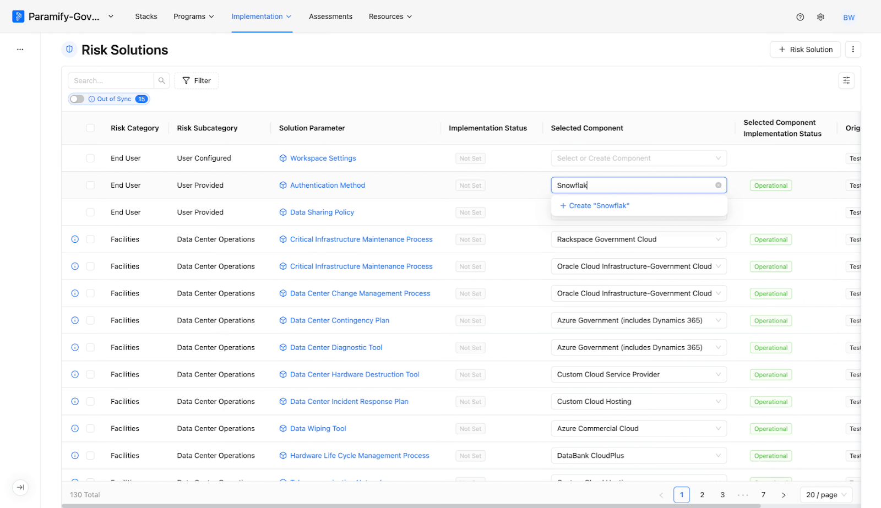This screenshot has height=508, width=881.
Task: Open the Stacks nav item
Action: coord(146,17)
